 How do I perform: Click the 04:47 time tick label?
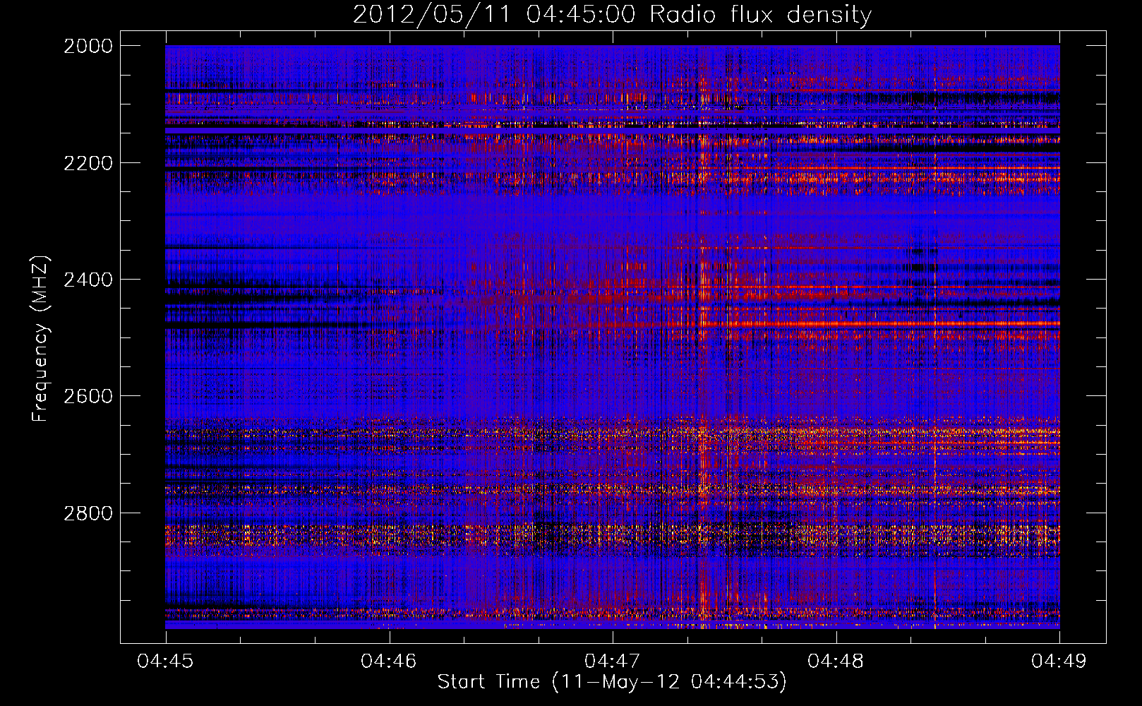coord(613,661)
